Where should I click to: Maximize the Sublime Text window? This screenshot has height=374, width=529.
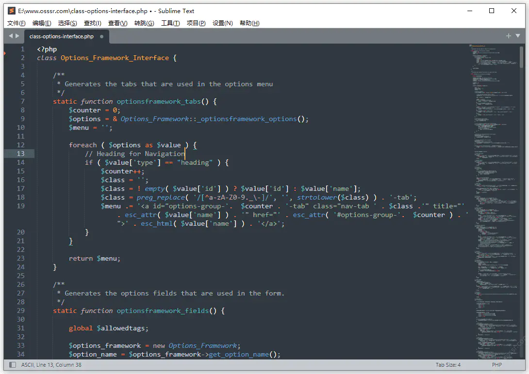click(x=492, y=11)
